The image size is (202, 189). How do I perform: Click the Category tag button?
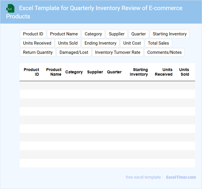pos(93,34)
